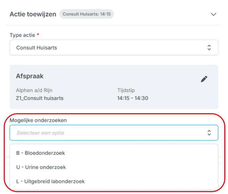Click the Afspraak card heading
Image resolution: width=228 pixels, height=194 pixels.
pos(30,76)
